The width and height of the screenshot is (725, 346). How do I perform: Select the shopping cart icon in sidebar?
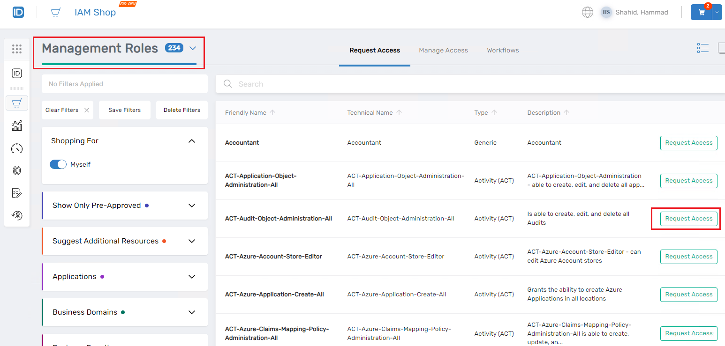[17, 103]
